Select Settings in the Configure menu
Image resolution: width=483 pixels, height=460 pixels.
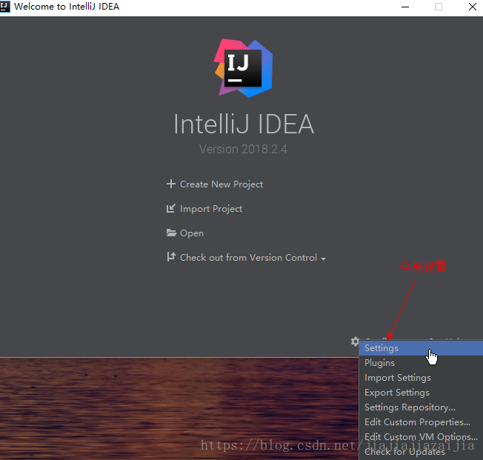[421, 348]
